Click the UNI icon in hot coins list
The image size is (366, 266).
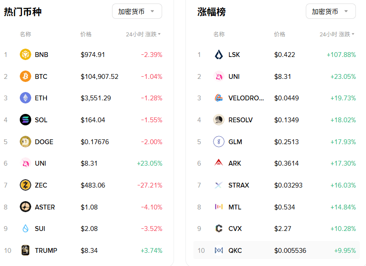click(x=25, y=163)
